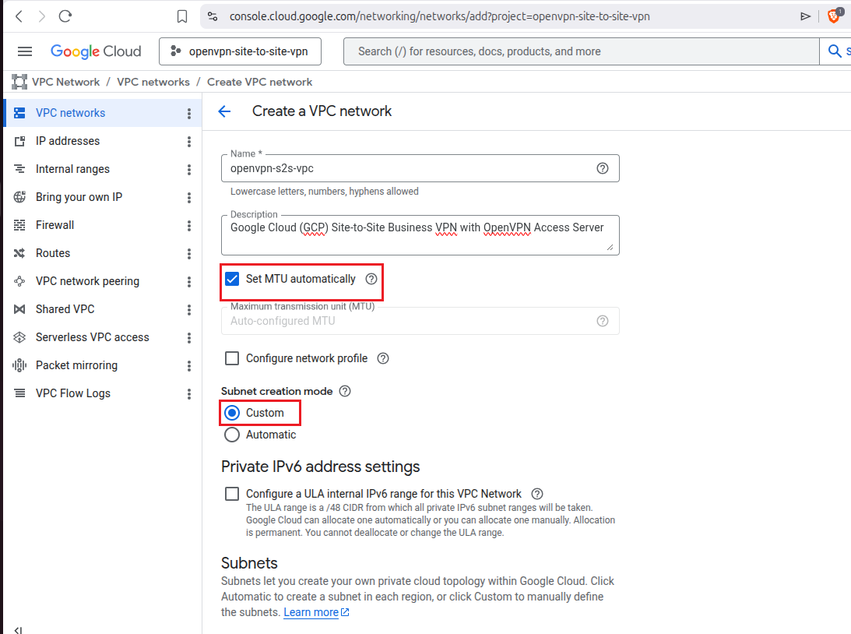The width and height of the screenshot is (851, 634).
Task: Bookmark this page using the bookmark icon
Action: click(182, 17)
